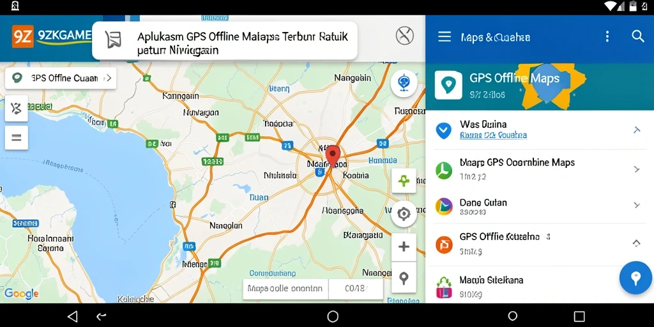The width and height of the screenshot is (654, 327).
Task: Expand the Was Ouina row chevron
Action: pos(637,130)
